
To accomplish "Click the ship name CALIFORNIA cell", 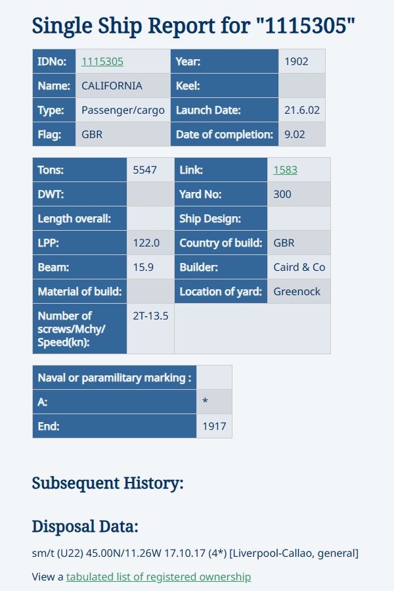I will 112,86.
